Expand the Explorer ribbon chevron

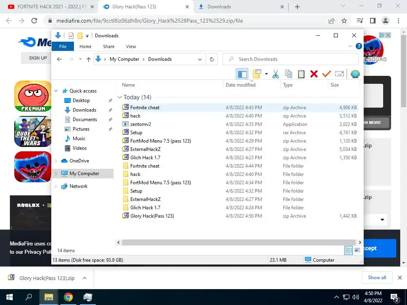coord(350,46)
